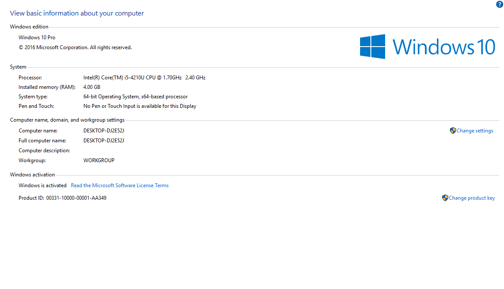
Task: Click the Full computer name: label
Action: coord(42,141)
